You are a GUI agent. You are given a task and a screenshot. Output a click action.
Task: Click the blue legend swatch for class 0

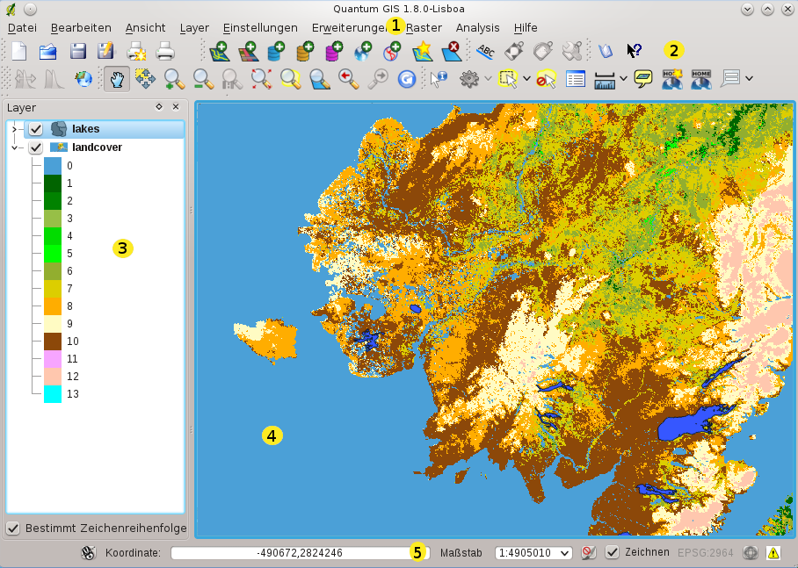(53, 166)
